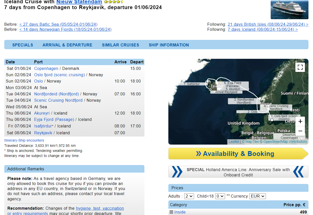The image size is (313, 215).
Task: Open the SIMILAR CRUISES tab
Action: point(120,45)
